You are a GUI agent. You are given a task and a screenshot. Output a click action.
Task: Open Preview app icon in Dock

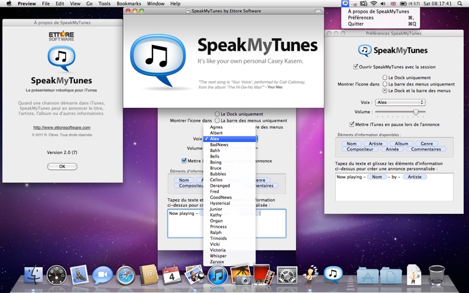195,274
